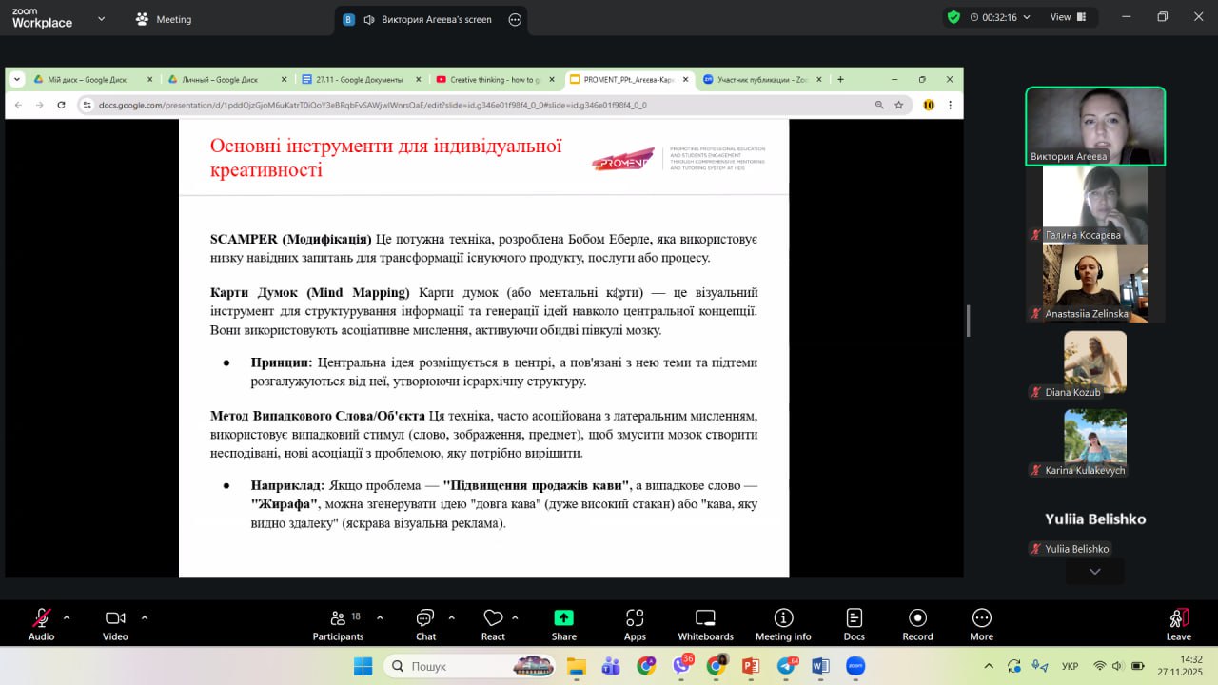Image resolution: width=1218 pixels, height=685 pixels.
Task: Open the Chat panel
Action: tap(425, 624)
